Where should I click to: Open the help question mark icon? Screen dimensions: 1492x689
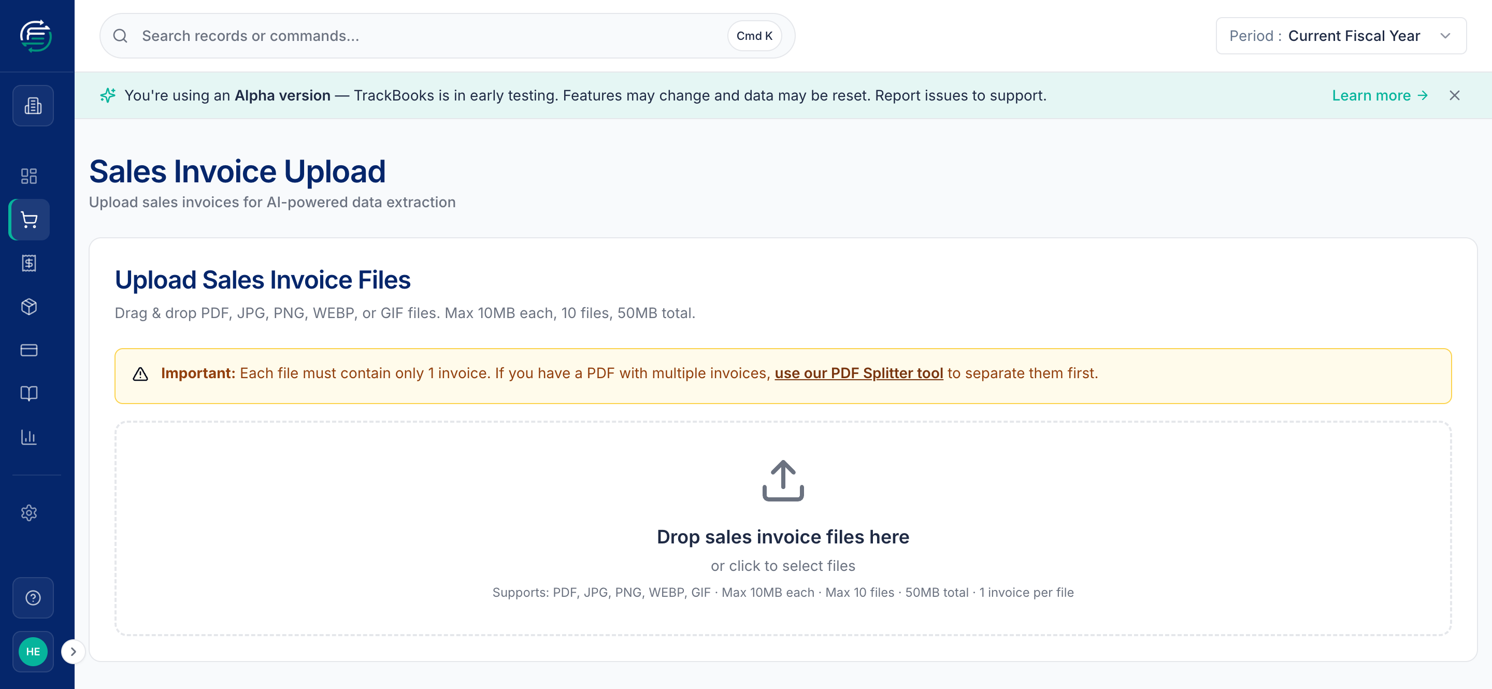33,597
